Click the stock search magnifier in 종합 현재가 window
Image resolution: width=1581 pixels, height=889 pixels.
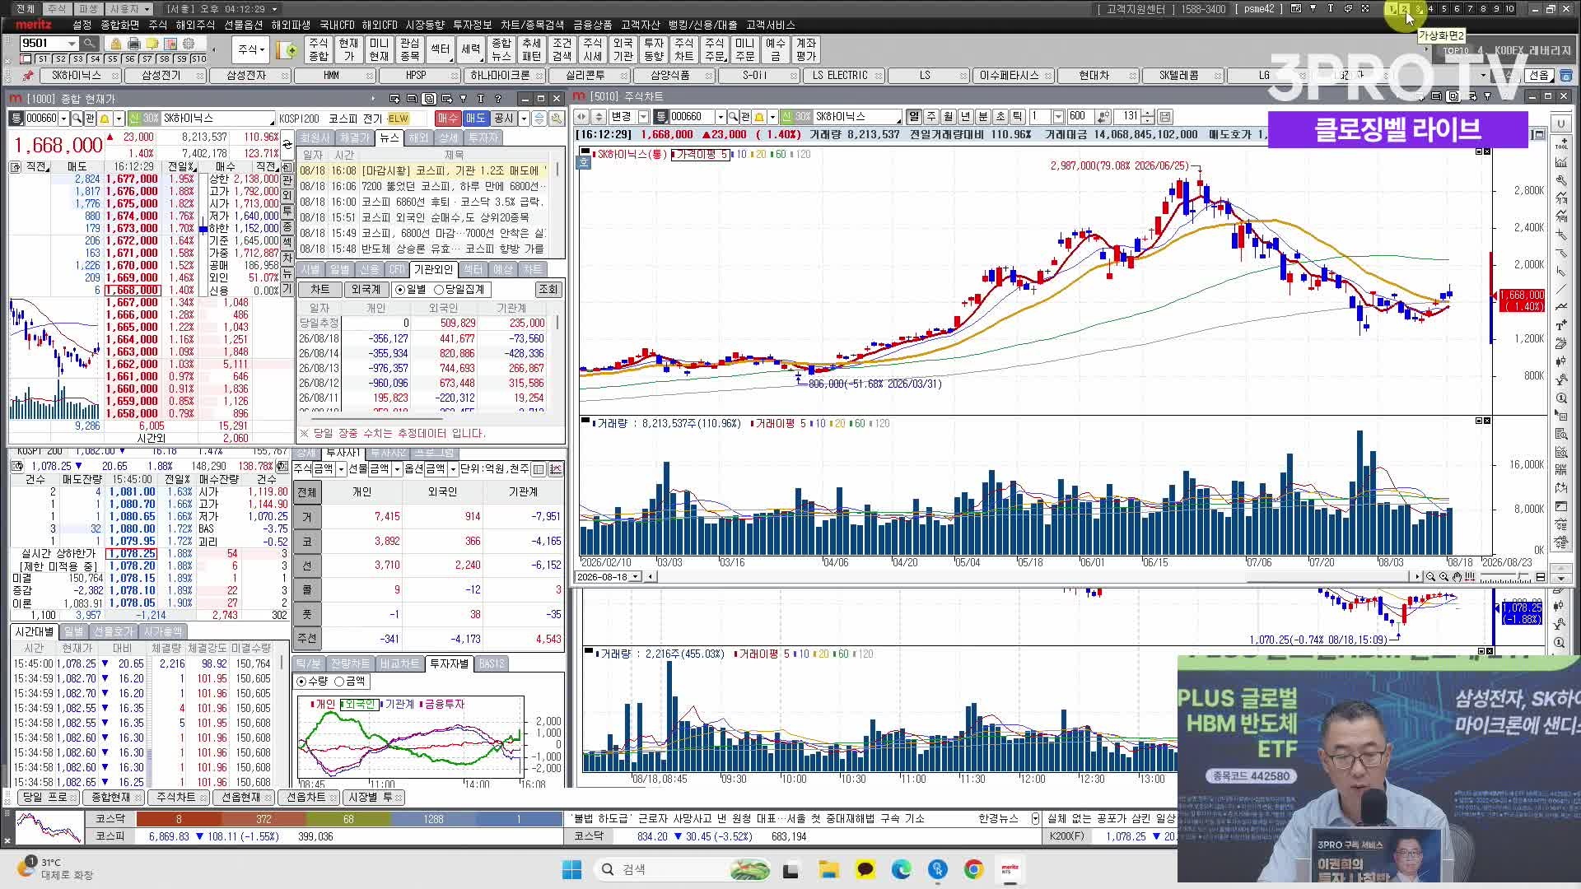coord(77,119)
